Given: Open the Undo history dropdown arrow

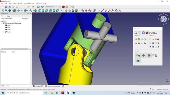Looking at the screenshot, I should point(31,7).
